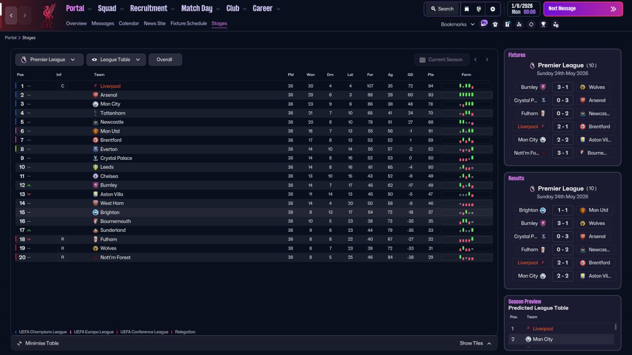The width and height of the screenshot is (632, 355).
Task: Expand the Squad menu chevron
Action: tap(121, 9)
